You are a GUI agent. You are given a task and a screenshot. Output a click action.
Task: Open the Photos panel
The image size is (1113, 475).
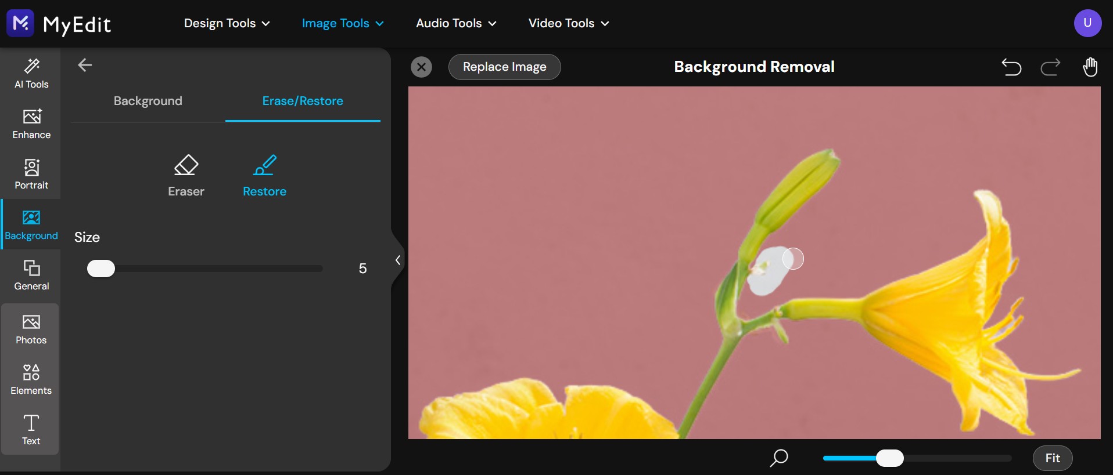click(x=31, y=329)
